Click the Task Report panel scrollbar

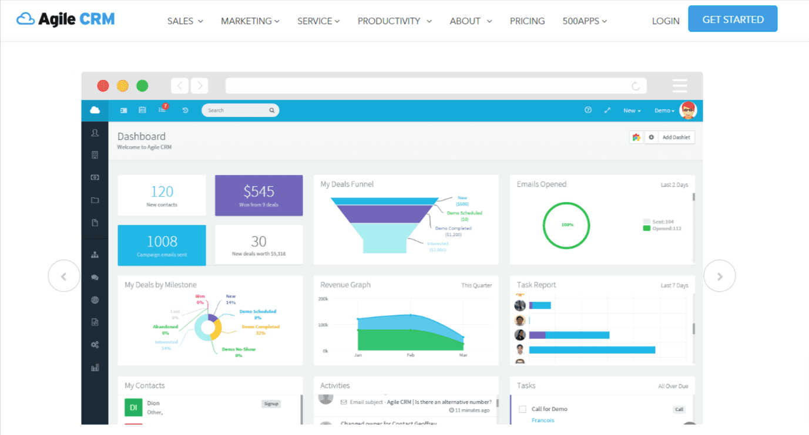coord(694,328)
